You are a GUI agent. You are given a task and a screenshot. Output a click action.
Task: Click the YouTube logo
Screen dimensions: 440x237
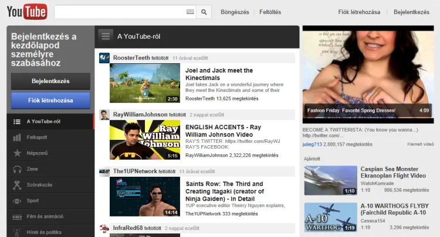coord(27,12)
